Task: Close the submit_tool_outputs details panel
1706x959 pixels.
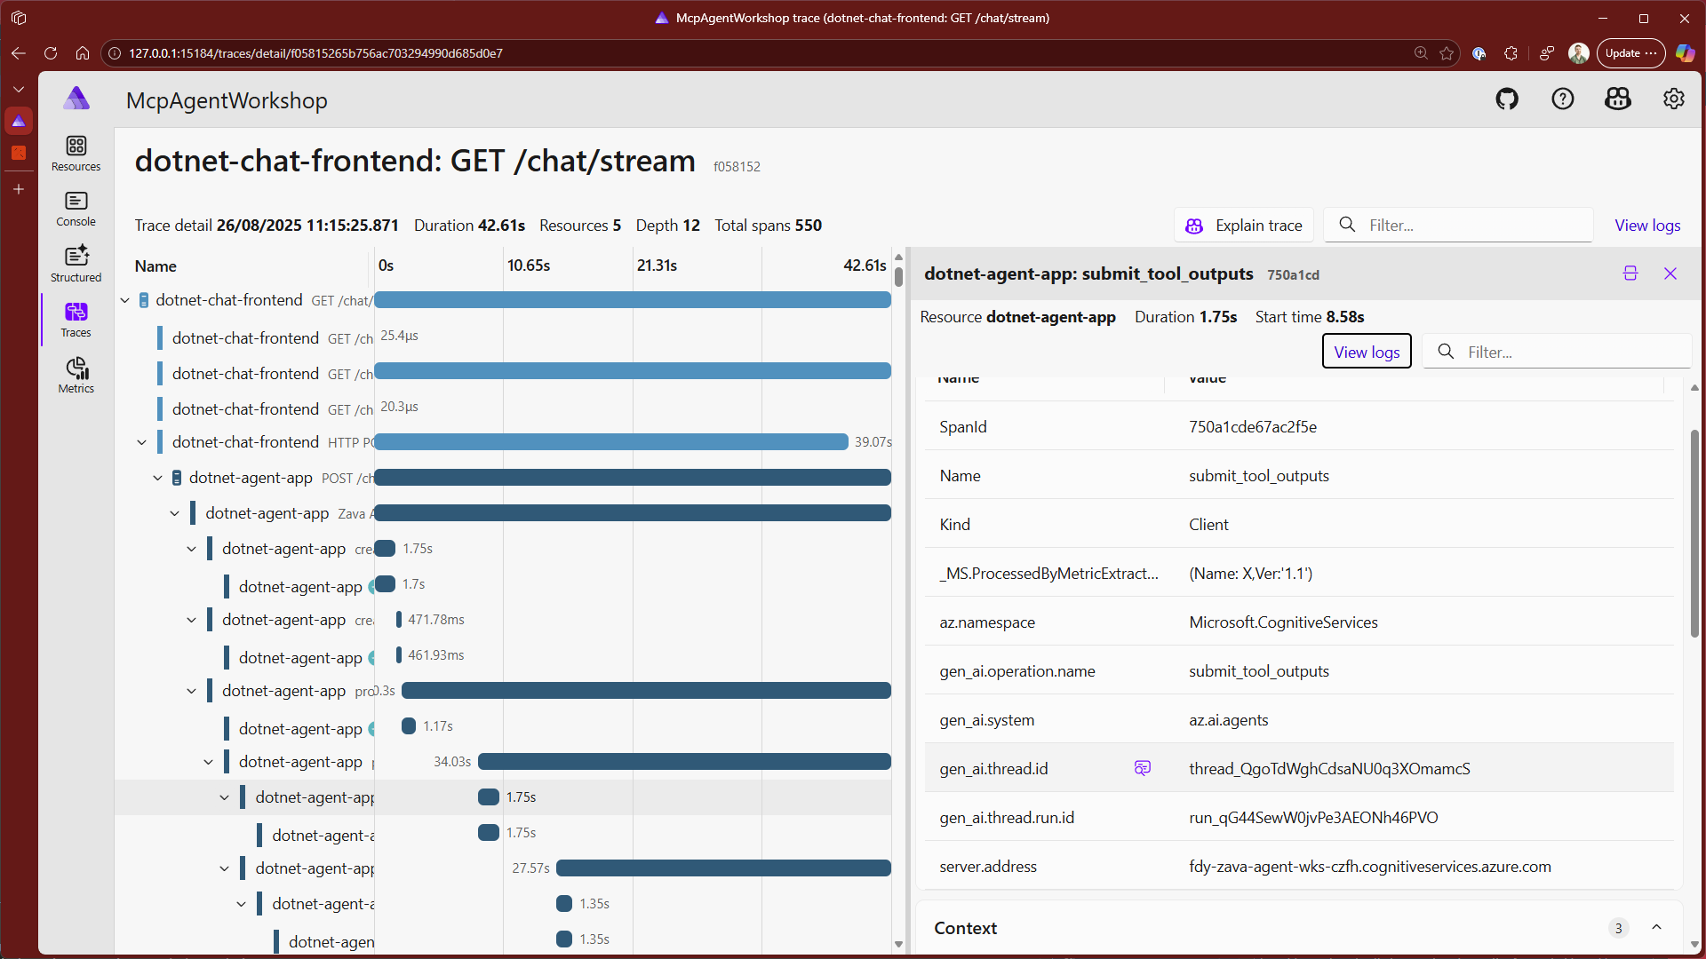Action: click(1670, 273)
